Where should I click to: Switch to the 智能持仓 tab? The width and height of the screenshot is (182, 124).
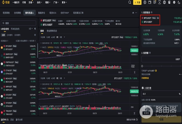pos(42,13)
